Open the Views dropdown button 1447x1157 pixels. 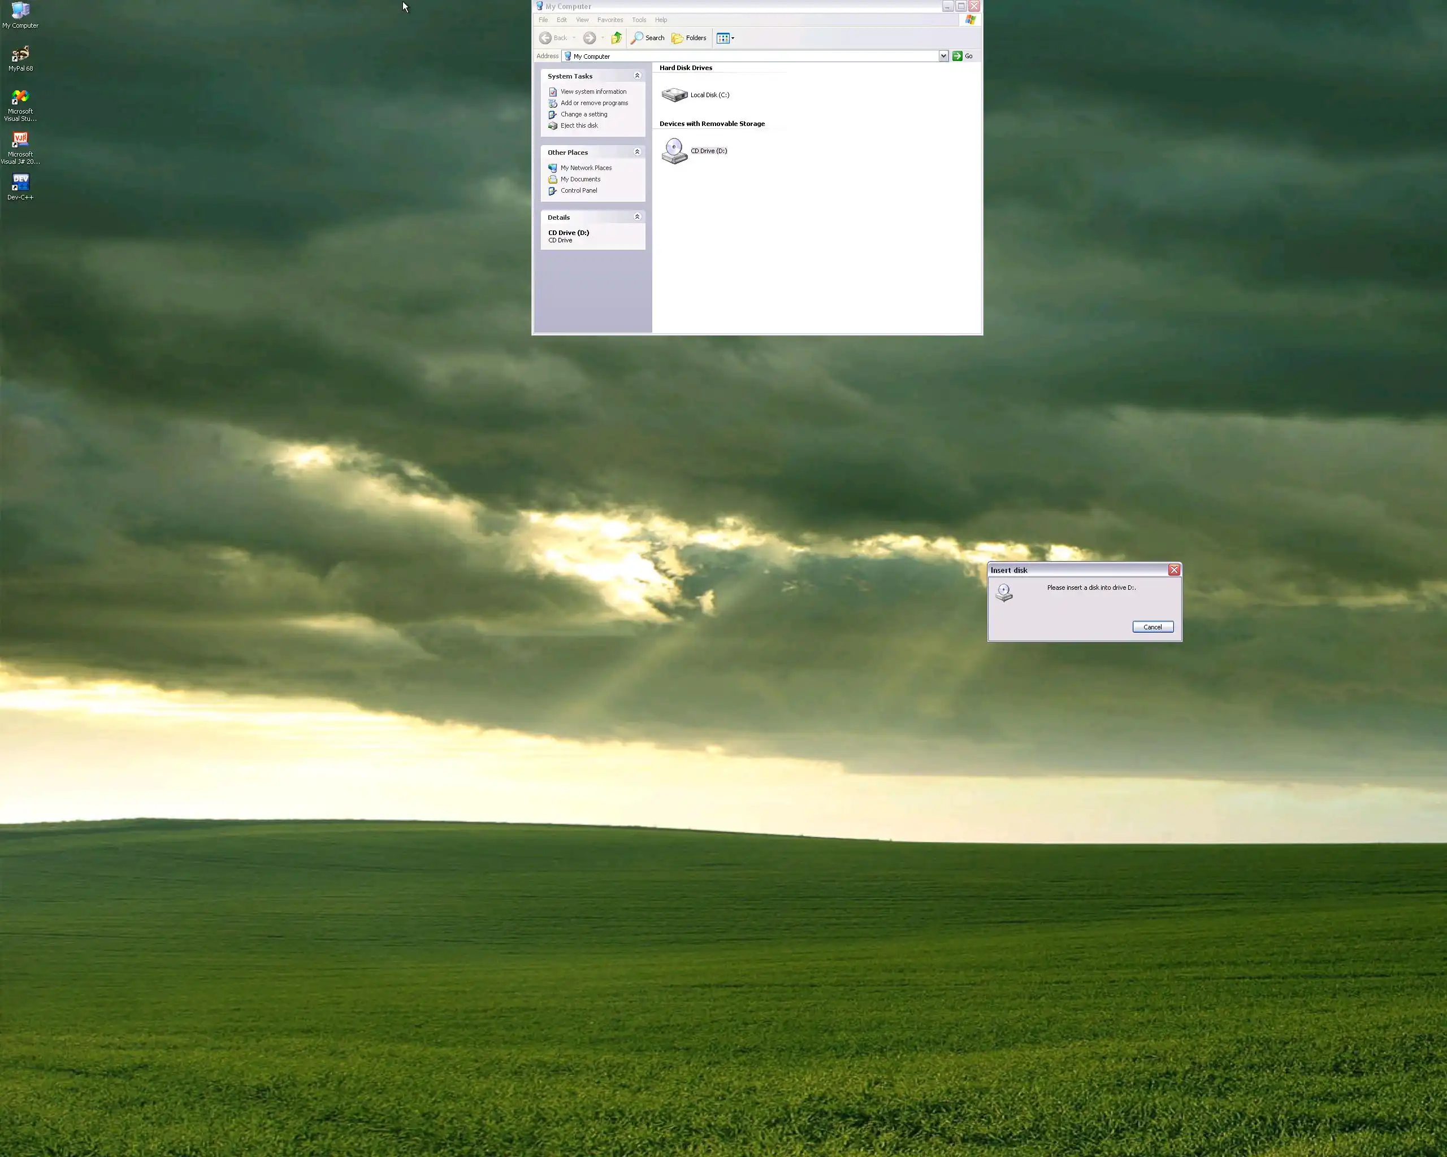click(725, 38)
